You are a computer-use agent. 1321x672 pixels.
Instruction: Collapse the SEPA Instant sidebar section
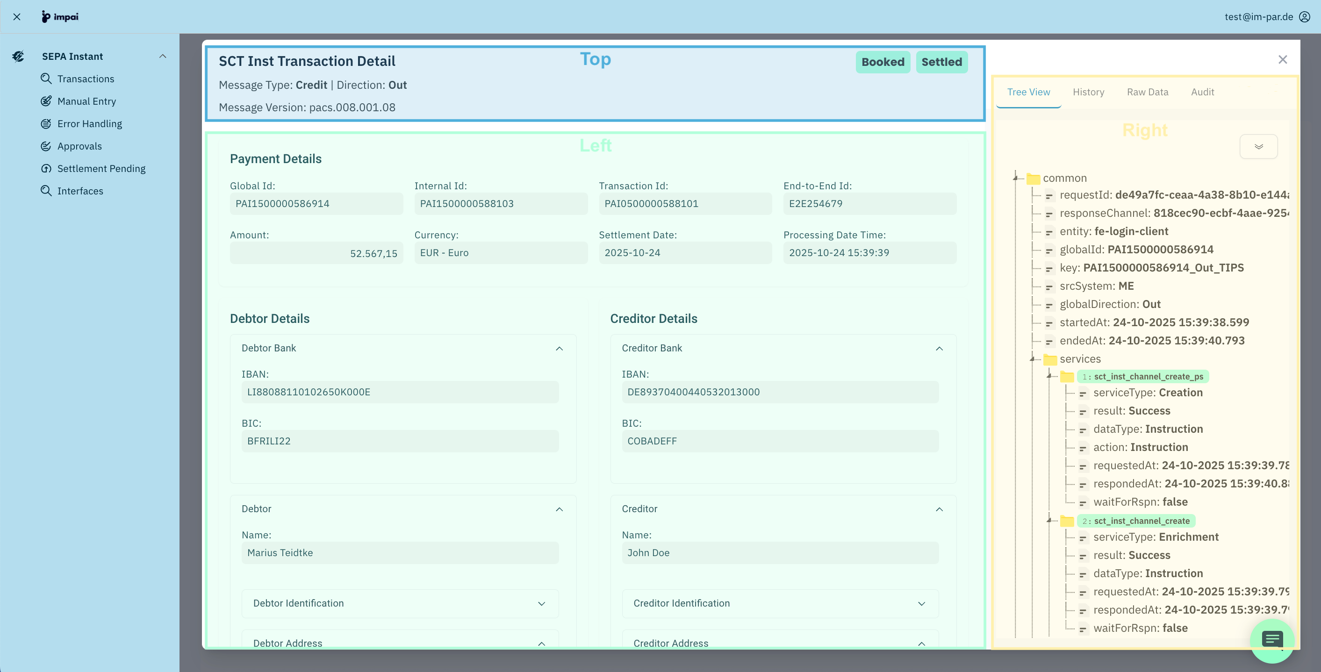163,56
